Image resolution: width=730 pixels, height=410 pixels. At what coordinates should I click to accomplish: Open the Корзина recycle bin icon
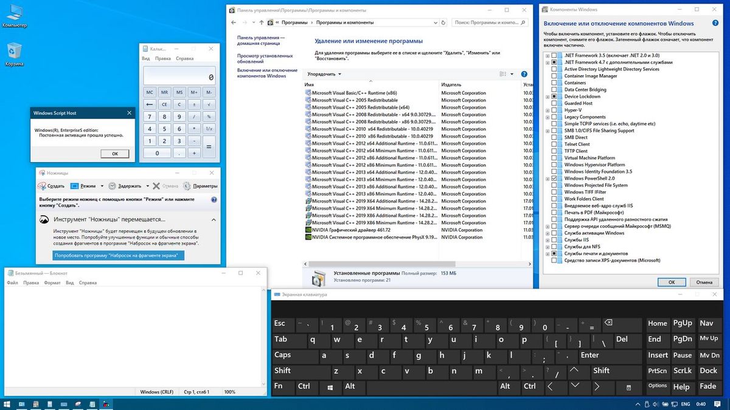point(15,54)
